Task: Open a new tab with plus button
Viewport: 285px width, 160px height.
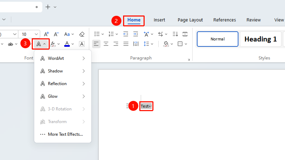Action: pos(48,7)
